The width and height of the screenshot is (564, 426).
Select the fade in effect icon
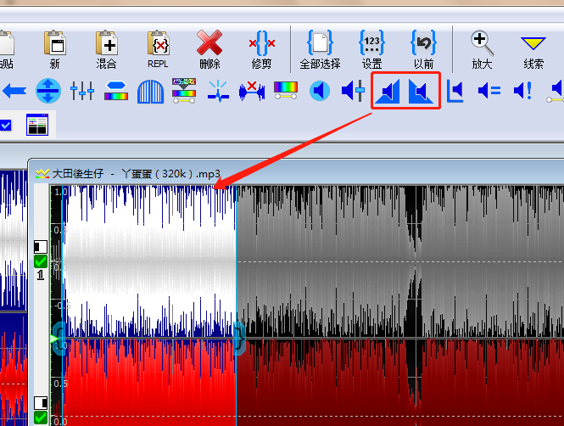(x=389, y=91)
